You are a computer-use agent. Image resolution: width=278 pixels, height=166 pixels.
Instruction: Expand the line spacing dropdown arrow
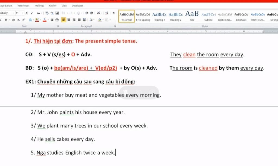pyautogui.click(x=94, y=20)
